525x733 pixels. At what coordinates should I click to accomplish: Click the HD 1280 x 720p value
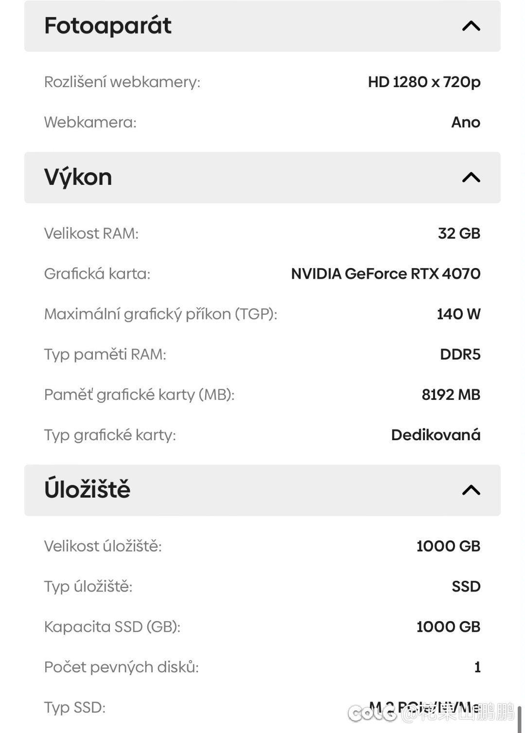(x=424, y=82)
